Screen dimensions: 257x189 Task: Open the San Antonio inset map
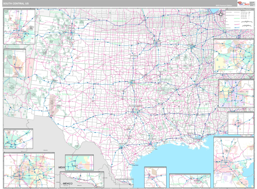point(18,139)
